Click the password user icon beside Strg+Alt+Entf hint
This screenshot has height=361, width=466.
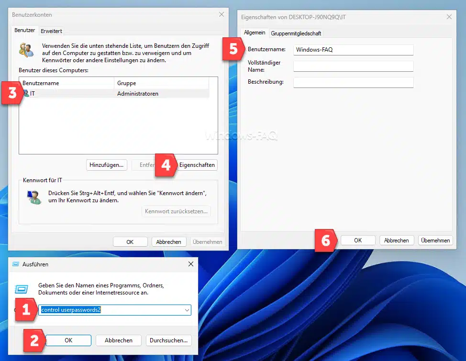[34, 197]
